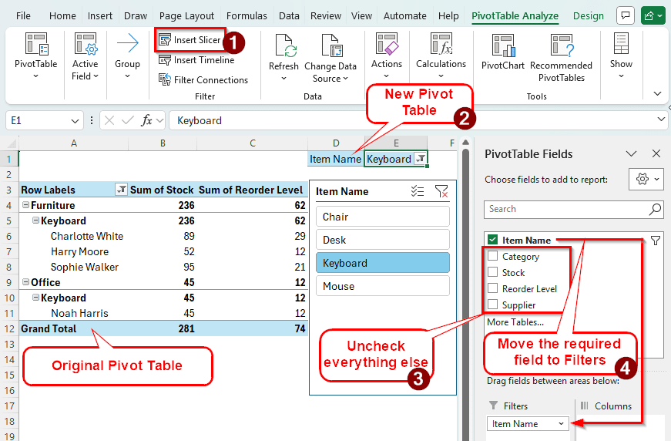Click the PivotChart icon
The height and width of the screenshot is (441, 671).
pos(502,46)
